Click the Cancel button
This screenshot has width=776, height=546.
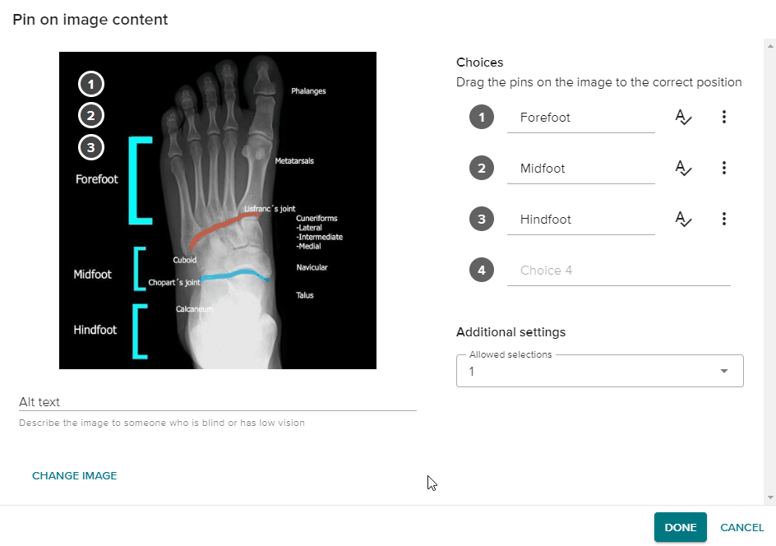(x=741, y=528)
